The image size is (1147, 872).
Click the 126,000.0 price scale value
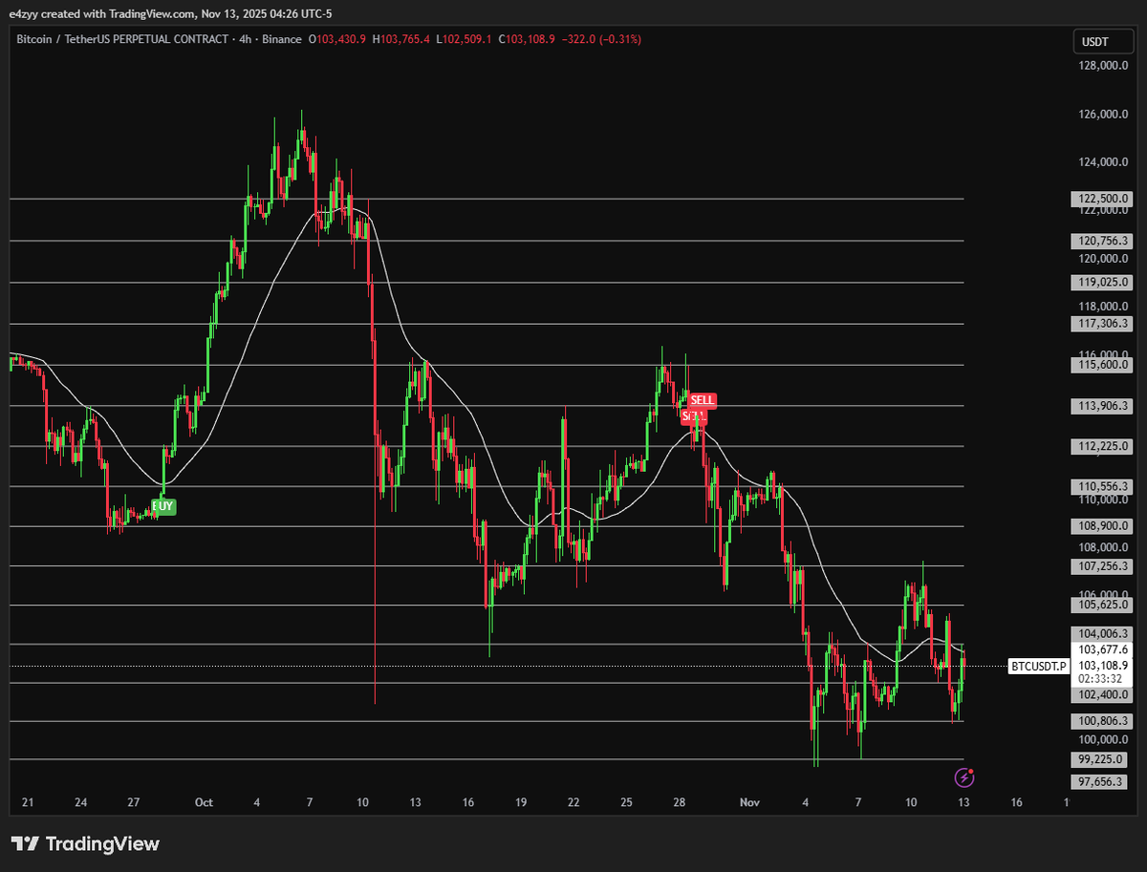pos(1102,115)
